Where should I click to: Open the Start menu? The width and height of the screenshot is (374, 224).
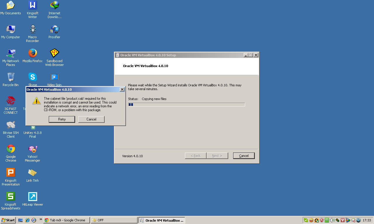(x=8, y=220)
